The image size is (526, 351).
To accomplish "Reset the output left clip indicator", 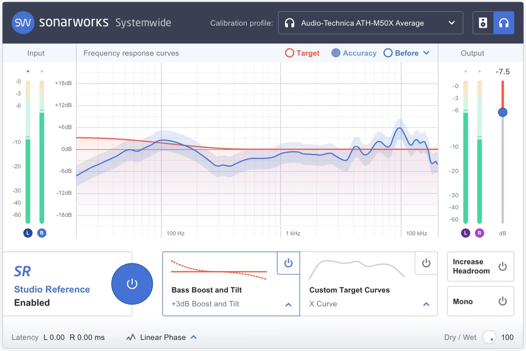I will pos(466,71).
